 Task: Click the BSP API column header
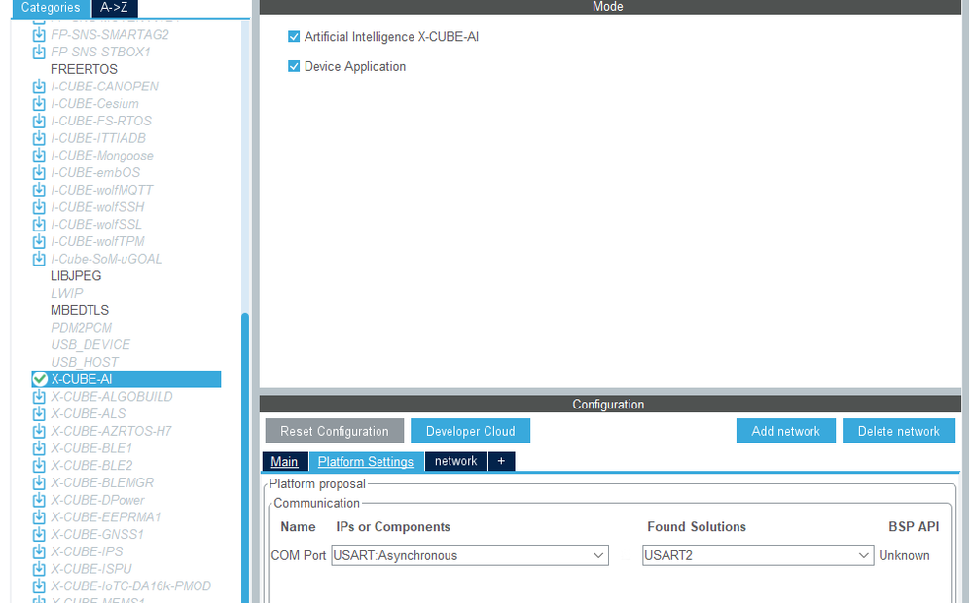(914, 527)
